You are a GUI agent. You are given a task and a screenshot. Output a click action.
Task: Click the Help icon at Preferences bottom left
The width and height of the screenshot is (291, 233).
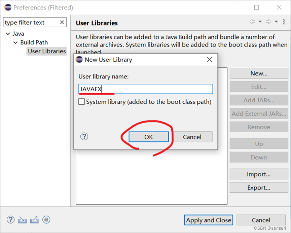10,220
